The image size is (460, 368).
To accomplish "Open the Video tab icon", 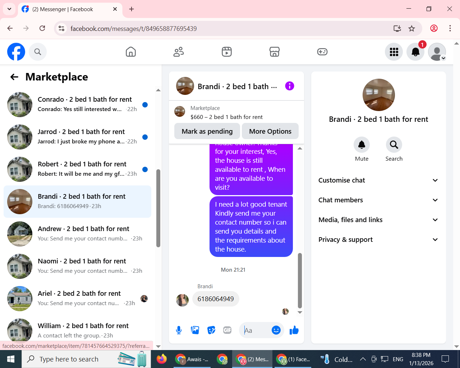I will tap(227, 52).
